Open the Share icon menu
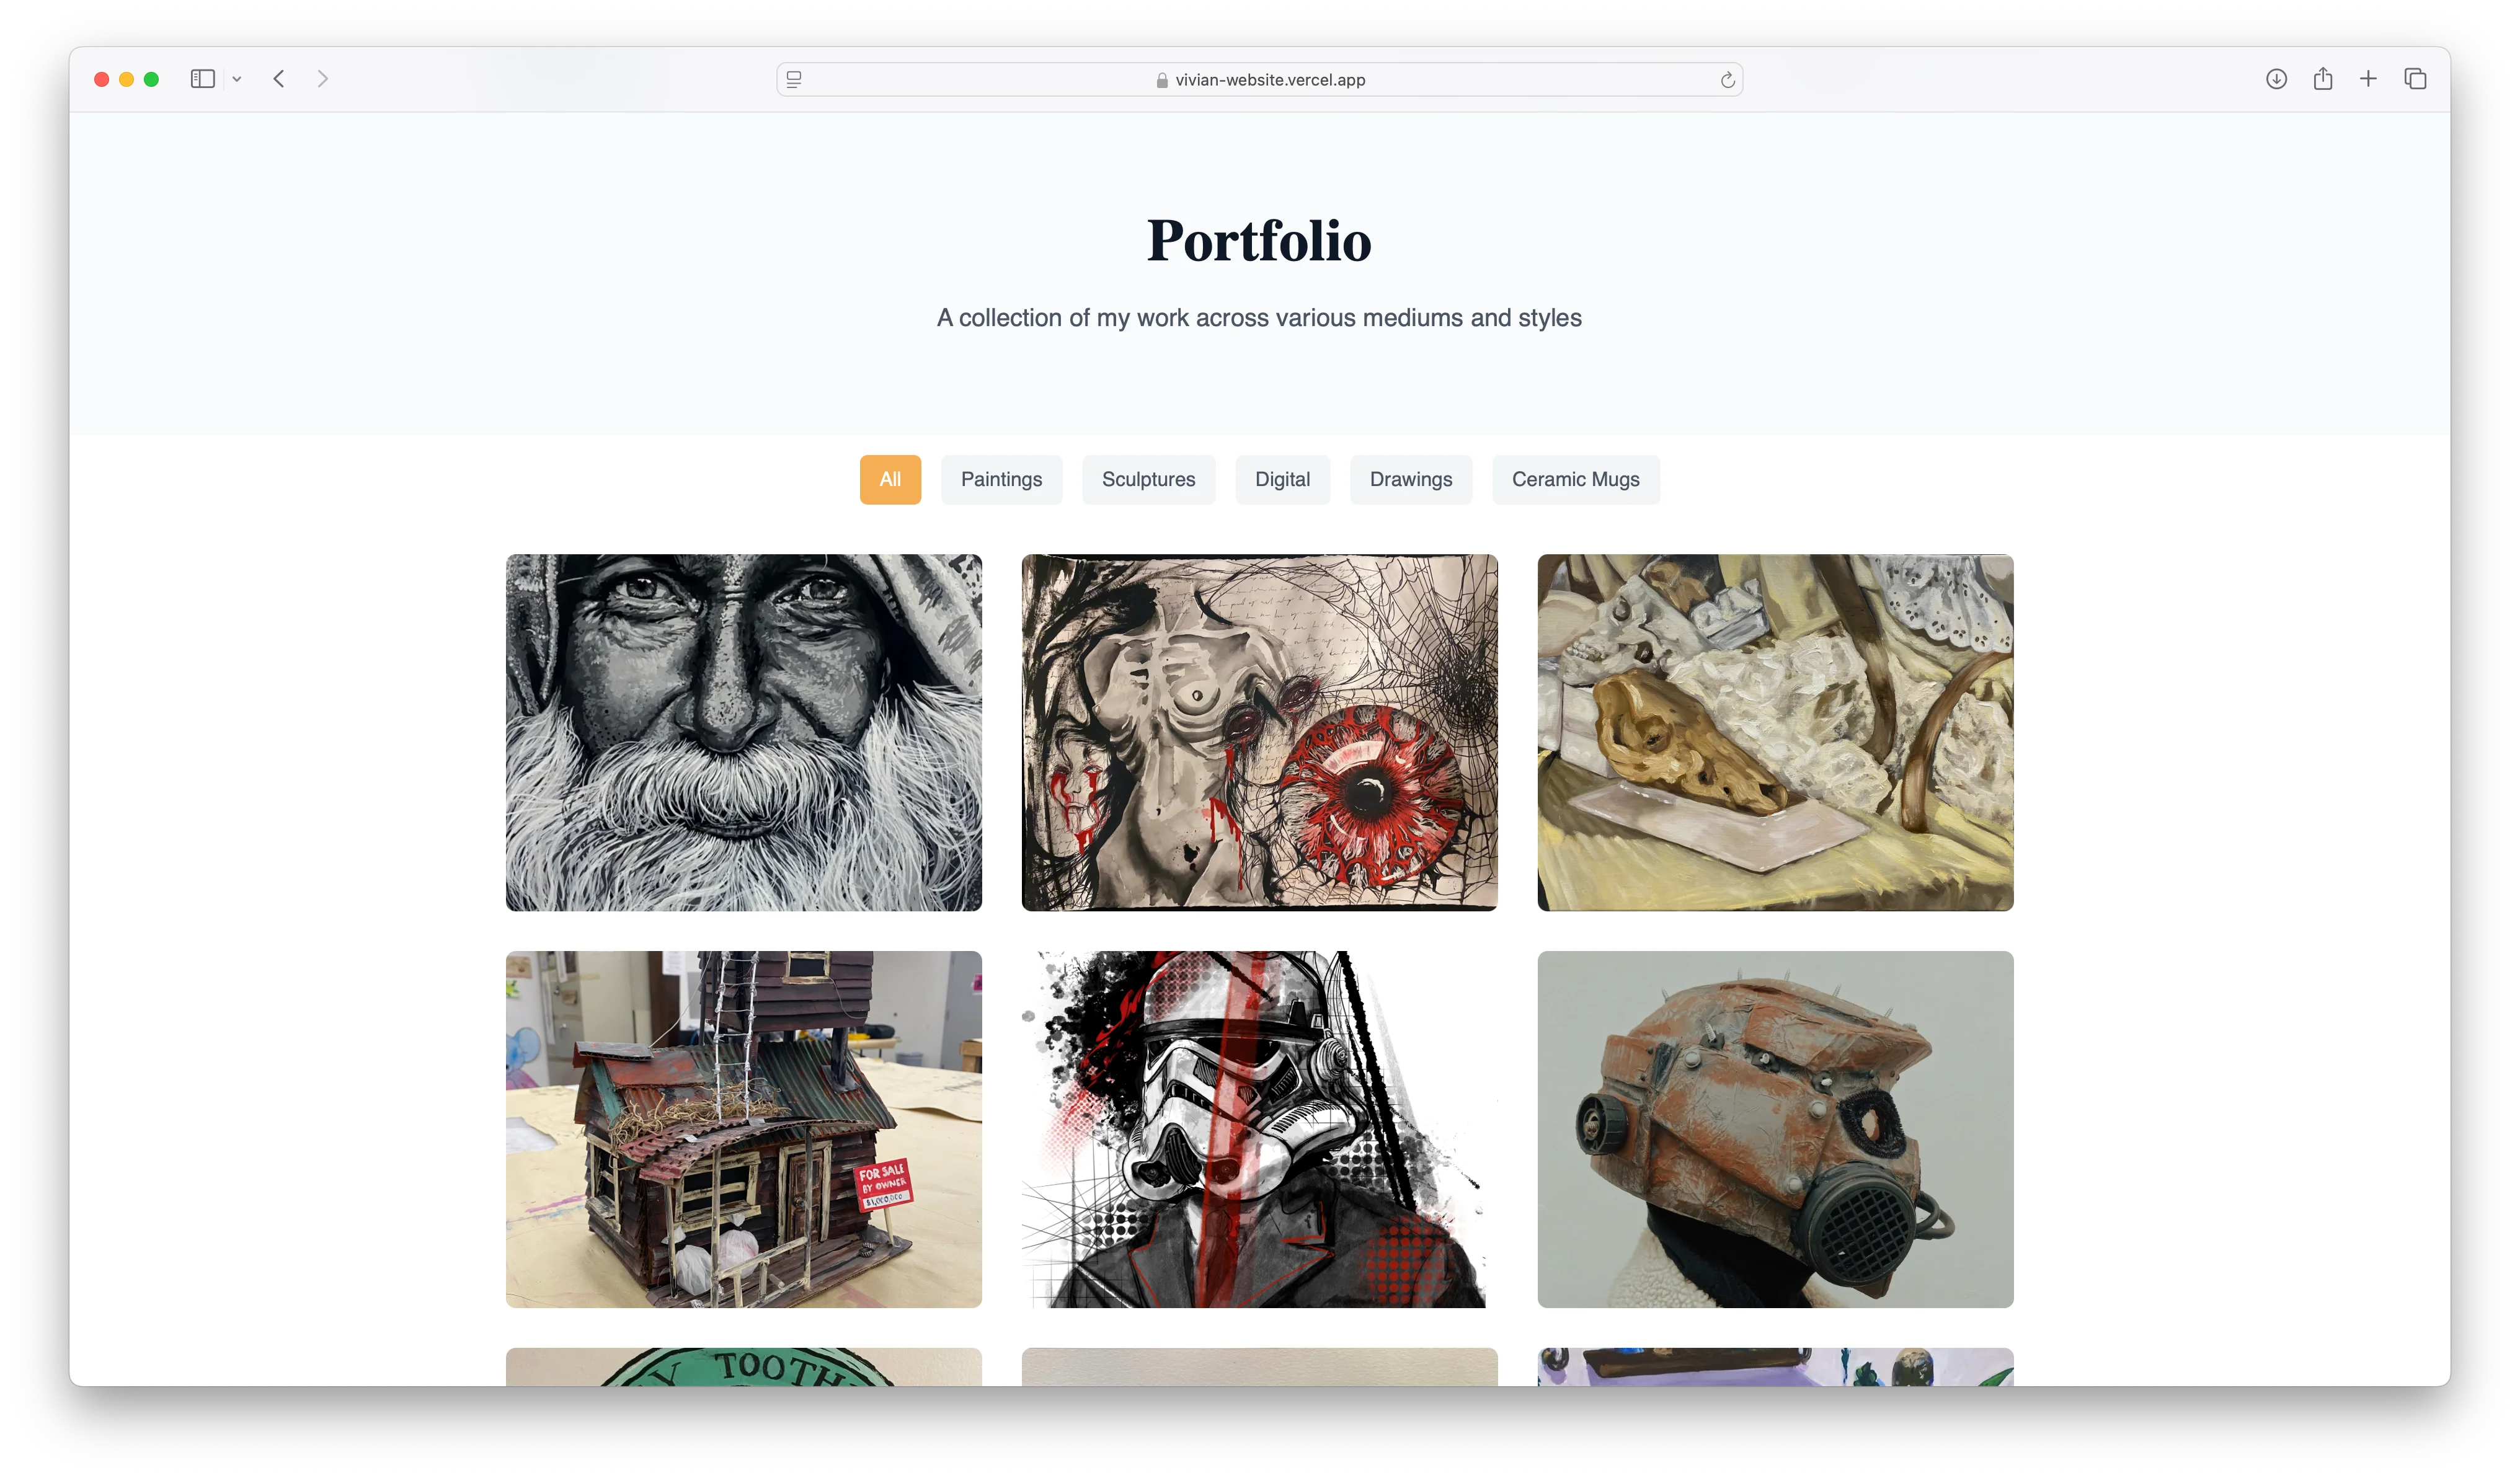This screenshot has width=2520, height=1478. pyautogui.click(x=2322, y=79)
